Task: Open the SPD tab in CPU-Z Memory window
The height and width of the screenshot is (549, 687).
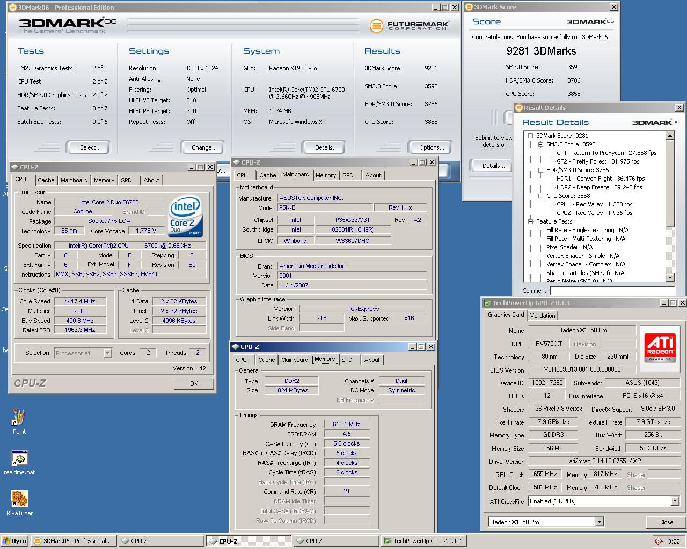Action: [x=347, y=360]
